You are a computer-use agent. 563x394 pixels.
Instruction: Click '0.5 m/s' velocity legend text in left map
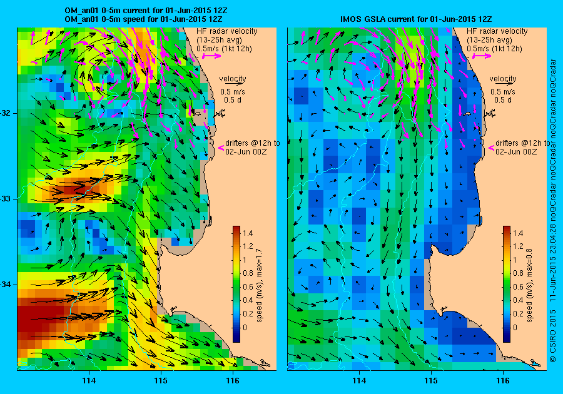[233, 92]
